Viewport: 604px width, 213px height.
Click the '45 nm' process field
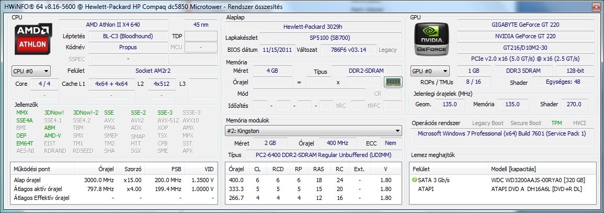[201, 25]
